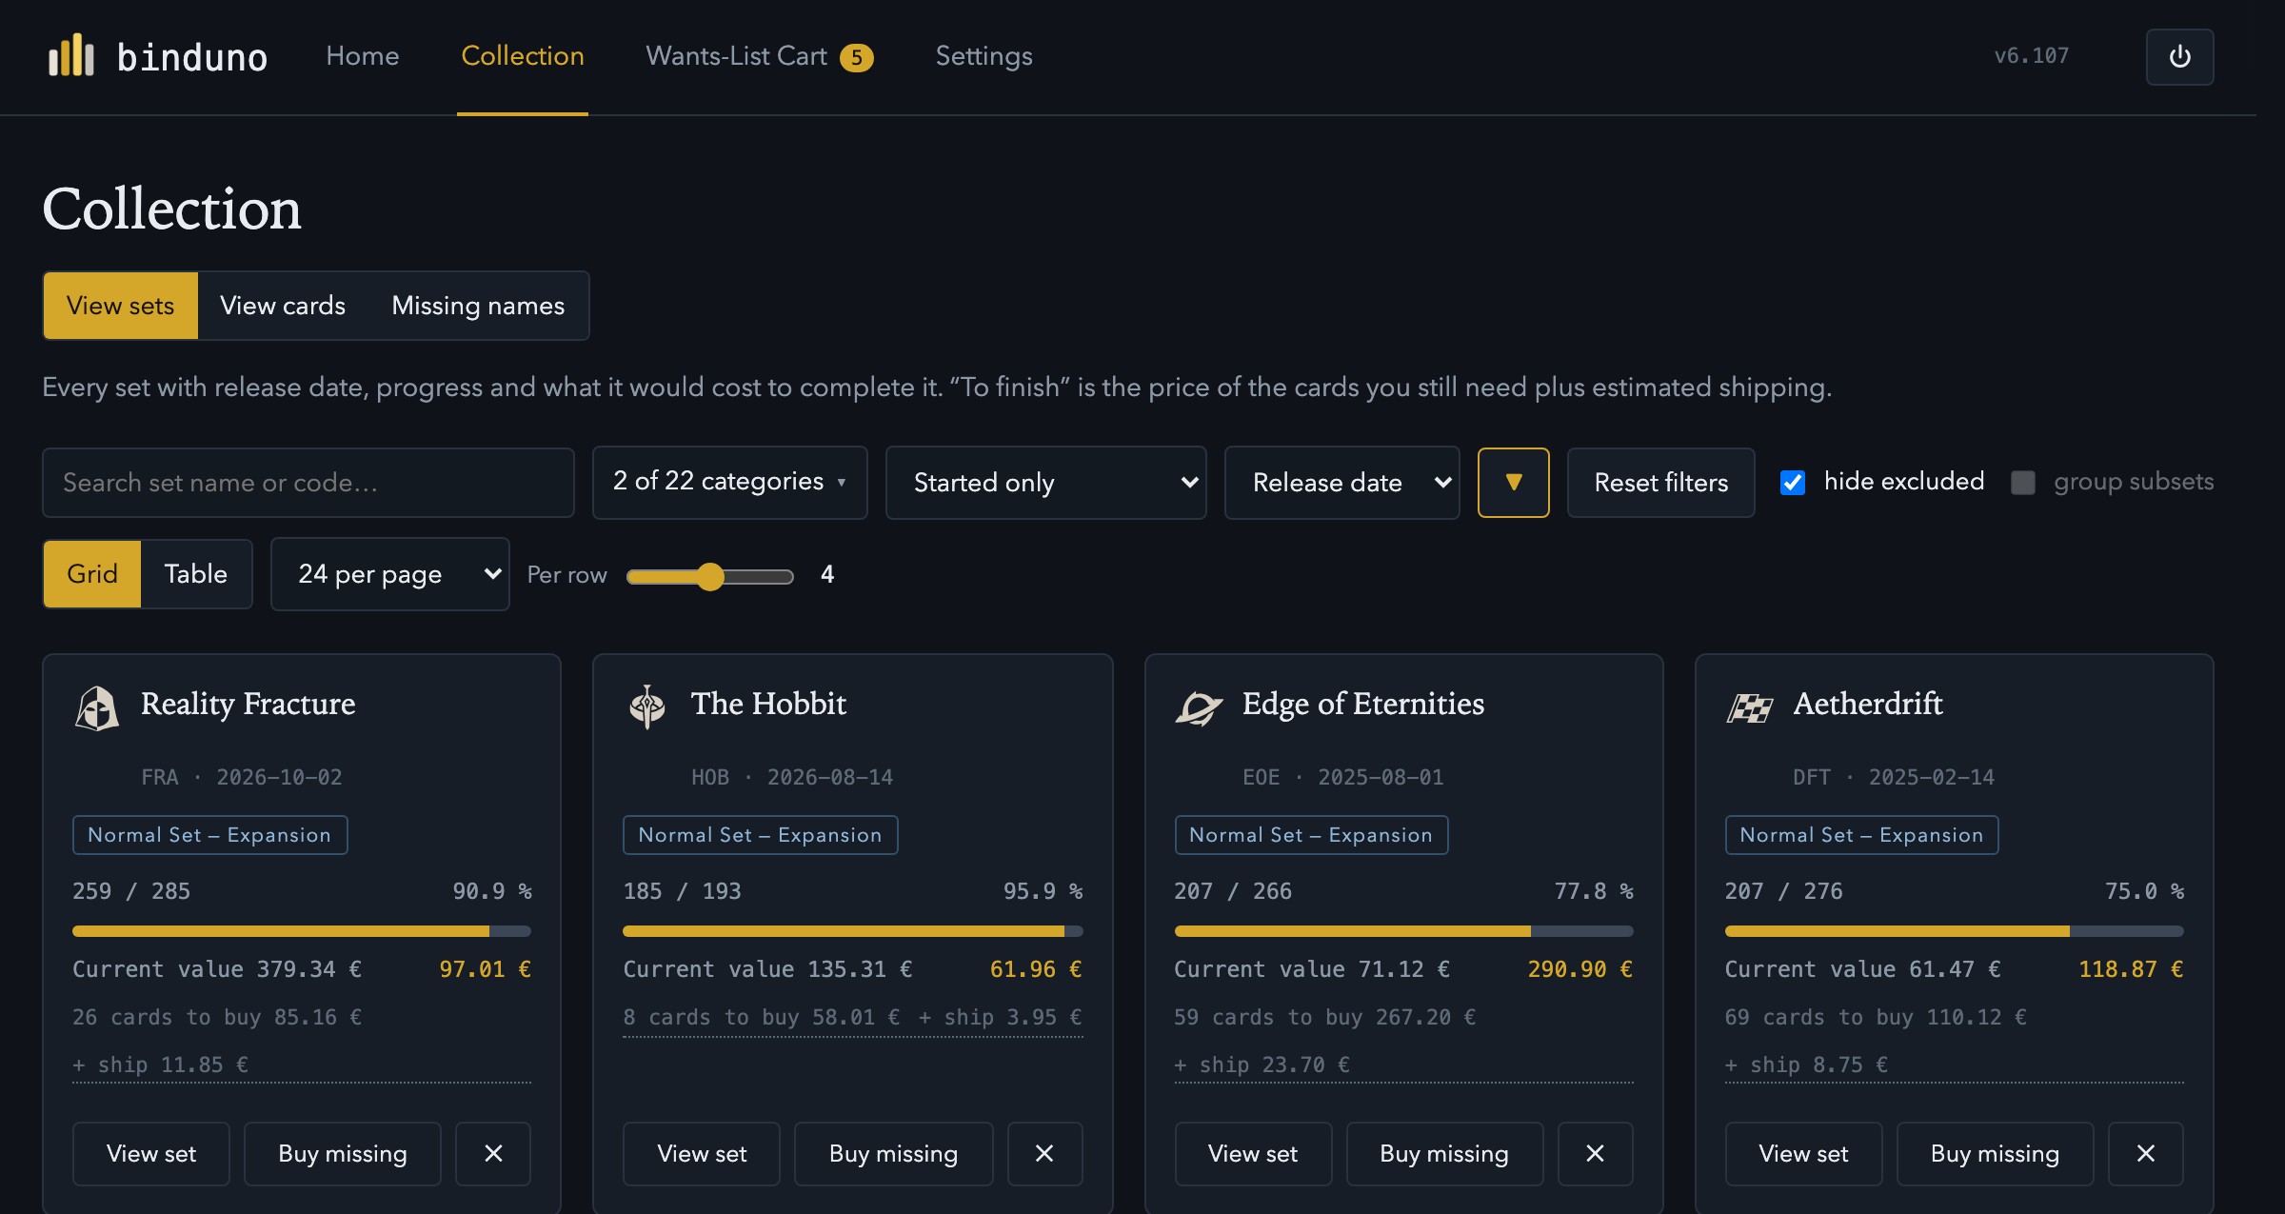
Task: Exclude Aetherdrift with X button
Action: (x=2145, y=1153)
